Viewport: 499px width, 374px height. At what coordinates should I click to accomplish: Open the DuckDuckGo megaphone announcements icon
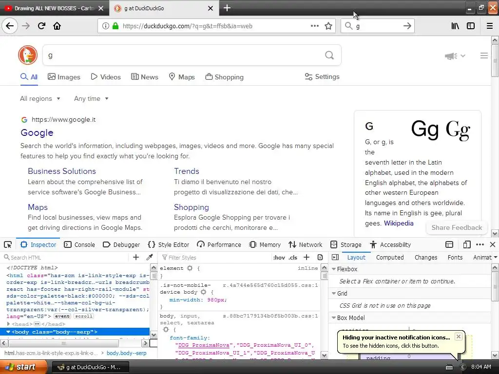(451, 56)
